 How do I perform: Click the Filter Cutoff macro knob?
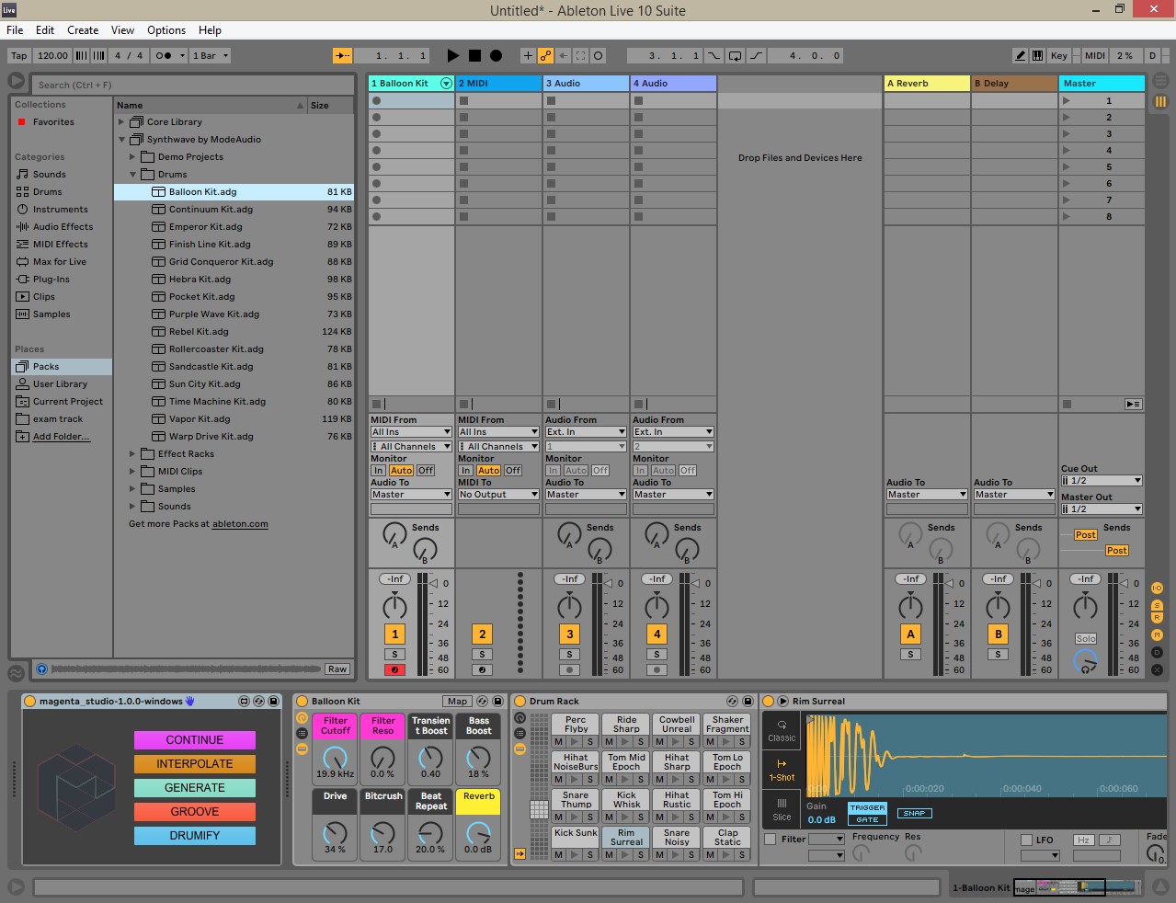(336, 757)
